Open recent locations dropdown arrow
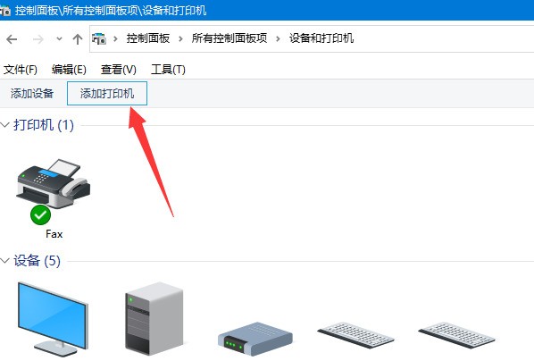This screenshot has height=361, width=534. (x=59, y=38)
